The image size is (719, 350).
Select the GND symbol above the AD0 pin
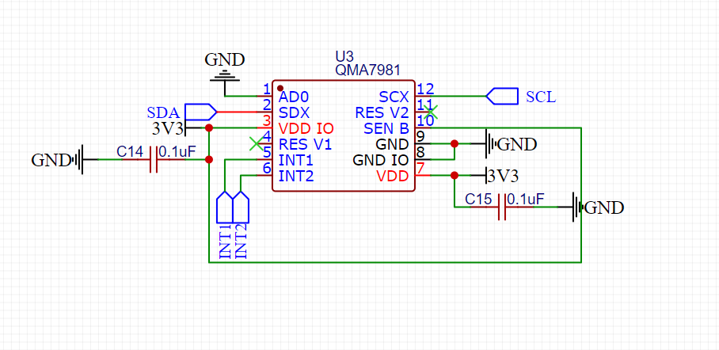pyautogui.click(x=225, y=76)
